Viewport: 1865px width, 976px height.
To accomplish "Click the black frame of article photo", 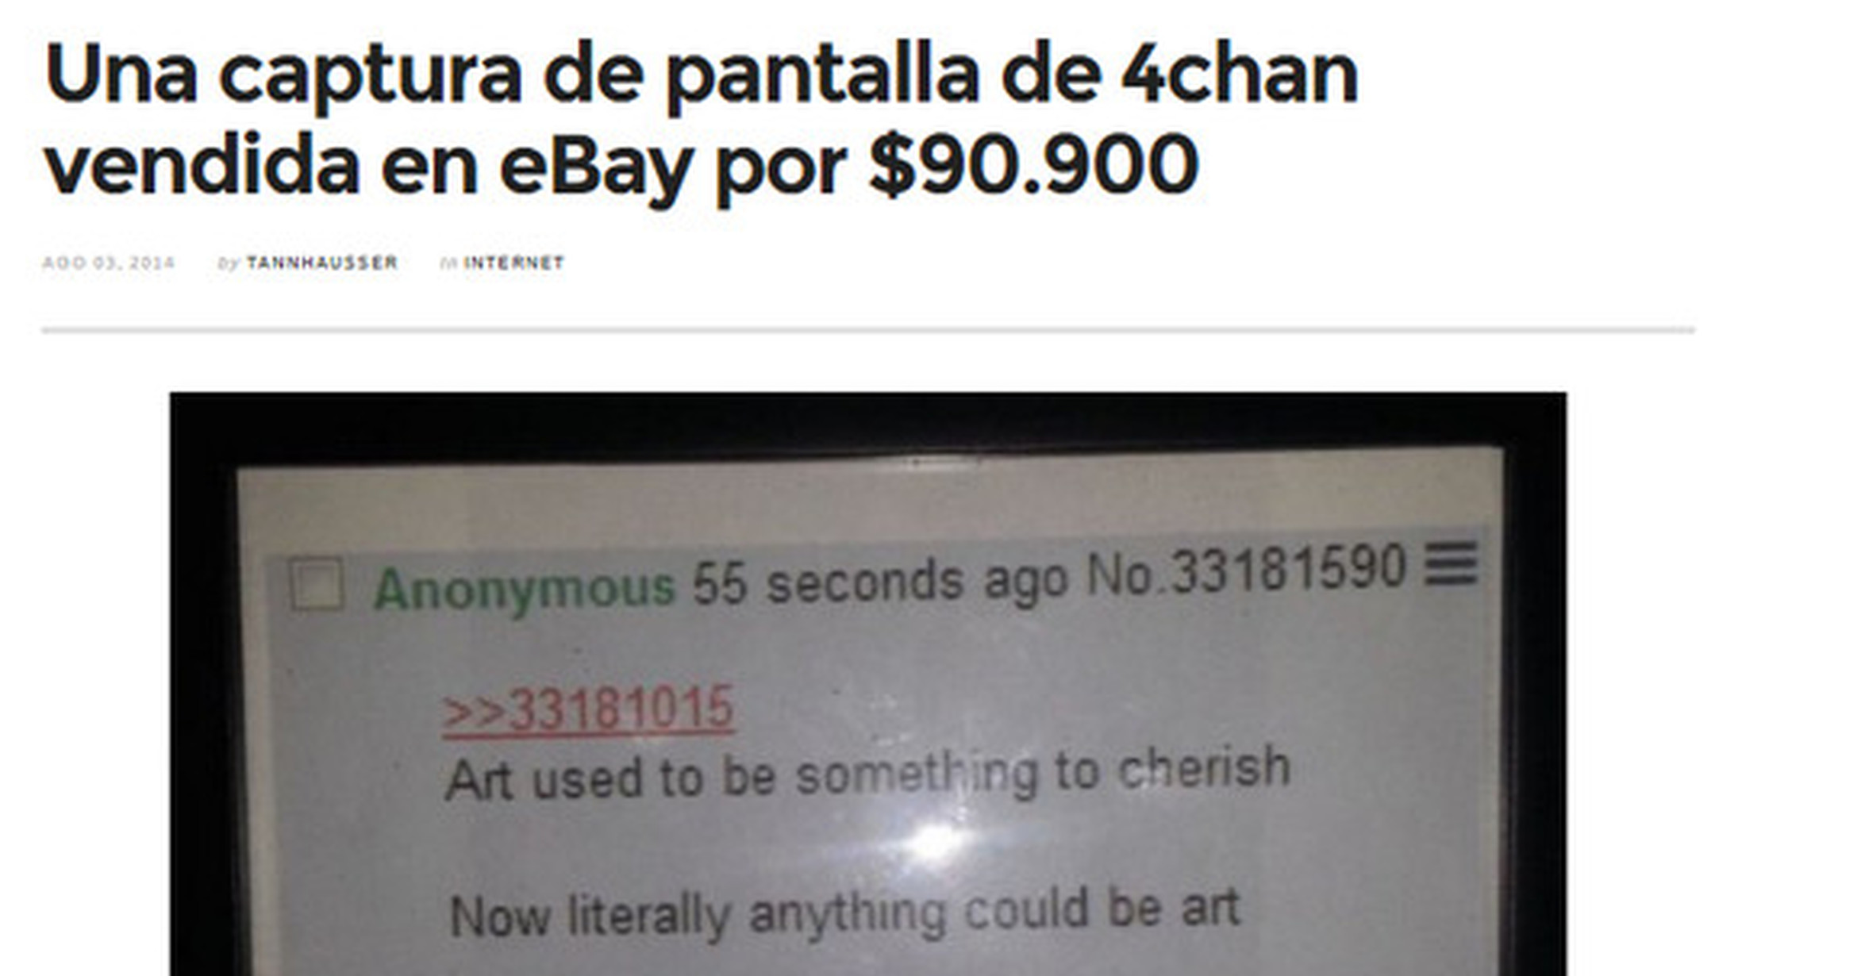I will pos(868,421).
